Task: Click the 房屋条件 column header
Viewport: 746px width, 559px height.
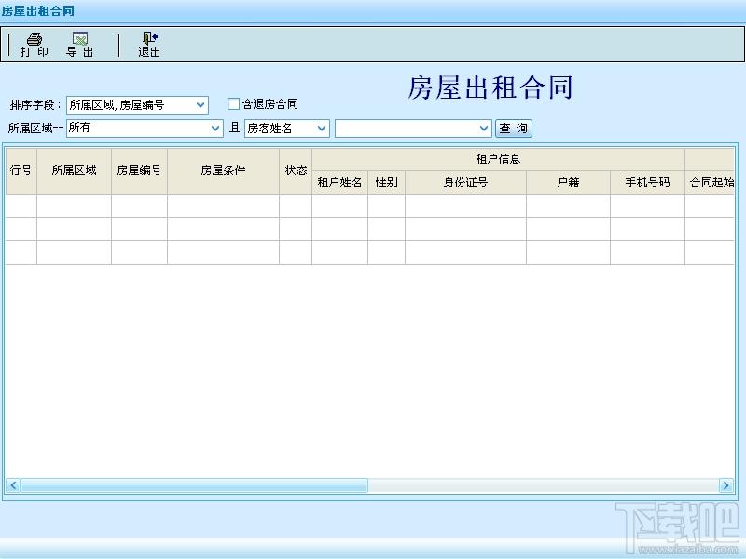Action: 223,170
